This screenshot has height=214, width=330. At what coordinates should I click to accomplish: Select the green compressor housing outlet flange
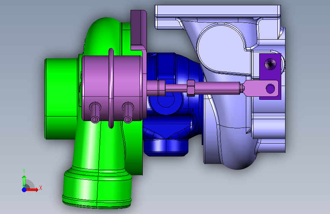tap(97, 187)
